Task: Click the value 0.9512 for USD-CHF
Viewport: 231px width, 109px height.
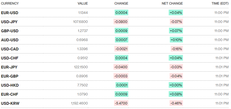Action: pyautogui.click(x=83, y=58)
